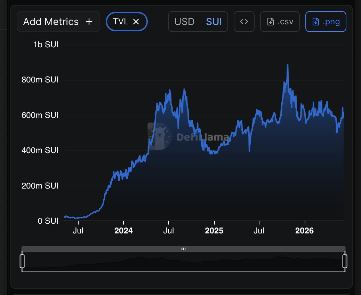
Task: Click the 2025 x-axis label
Action: tap(214, 231)
